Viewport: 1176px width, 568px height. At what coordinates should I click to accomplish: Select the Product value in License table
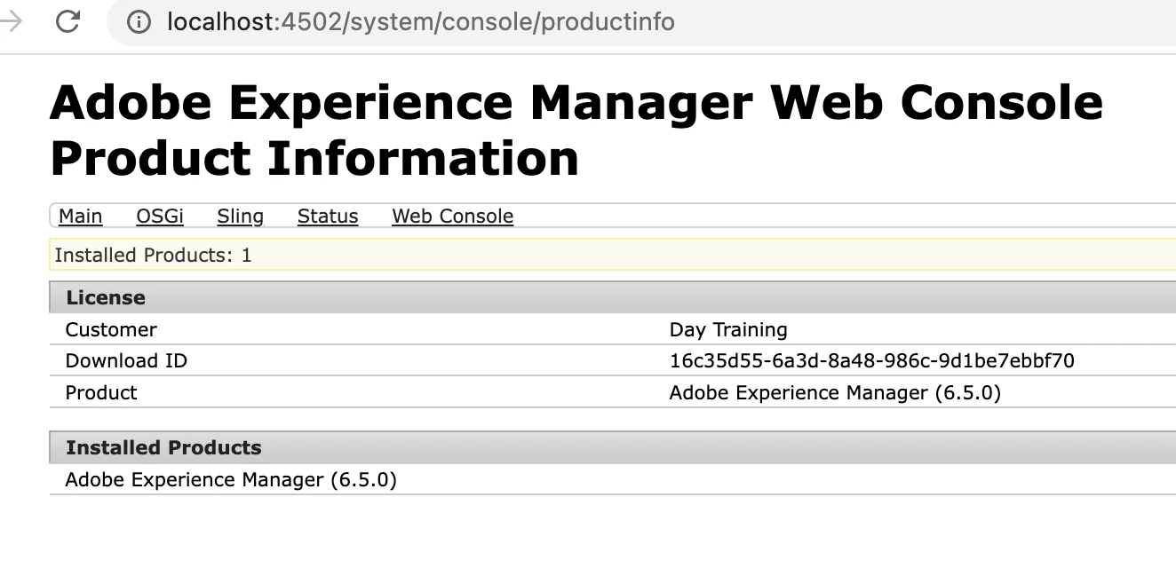[835, 392]
